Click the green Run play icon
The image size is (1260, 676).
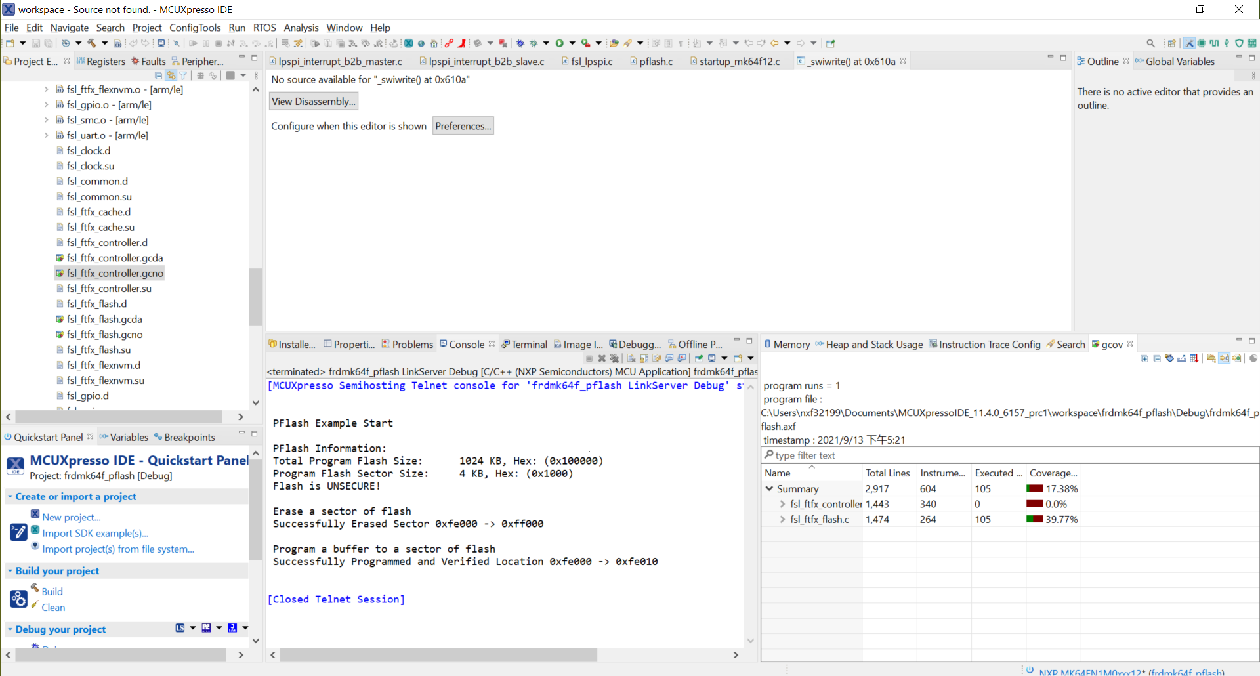point(560,43)
